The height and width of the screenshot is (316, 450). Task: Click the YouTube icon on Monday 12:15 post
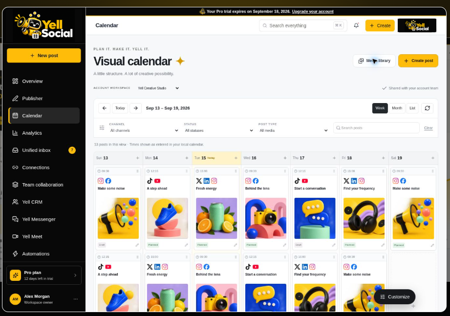pyautogui.click(x=157, y=181)
